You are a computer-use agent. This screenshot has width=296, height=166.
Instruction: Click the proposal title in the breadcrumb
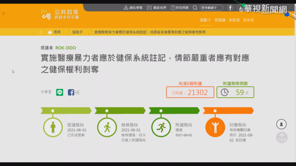pos(150,32)
